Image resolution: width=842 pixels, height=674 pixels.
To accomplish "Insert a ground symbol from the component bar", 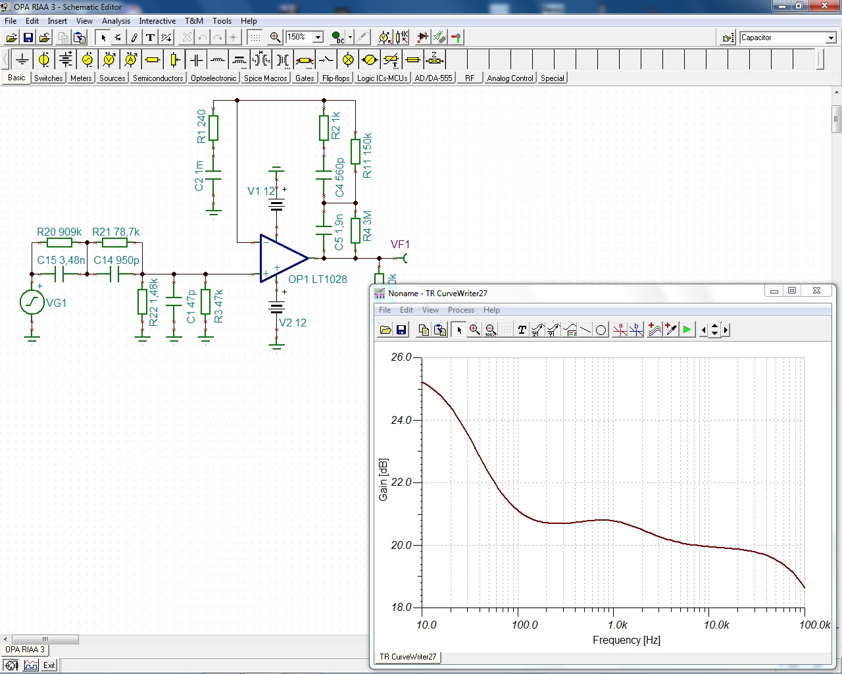I will pos(22,60).
